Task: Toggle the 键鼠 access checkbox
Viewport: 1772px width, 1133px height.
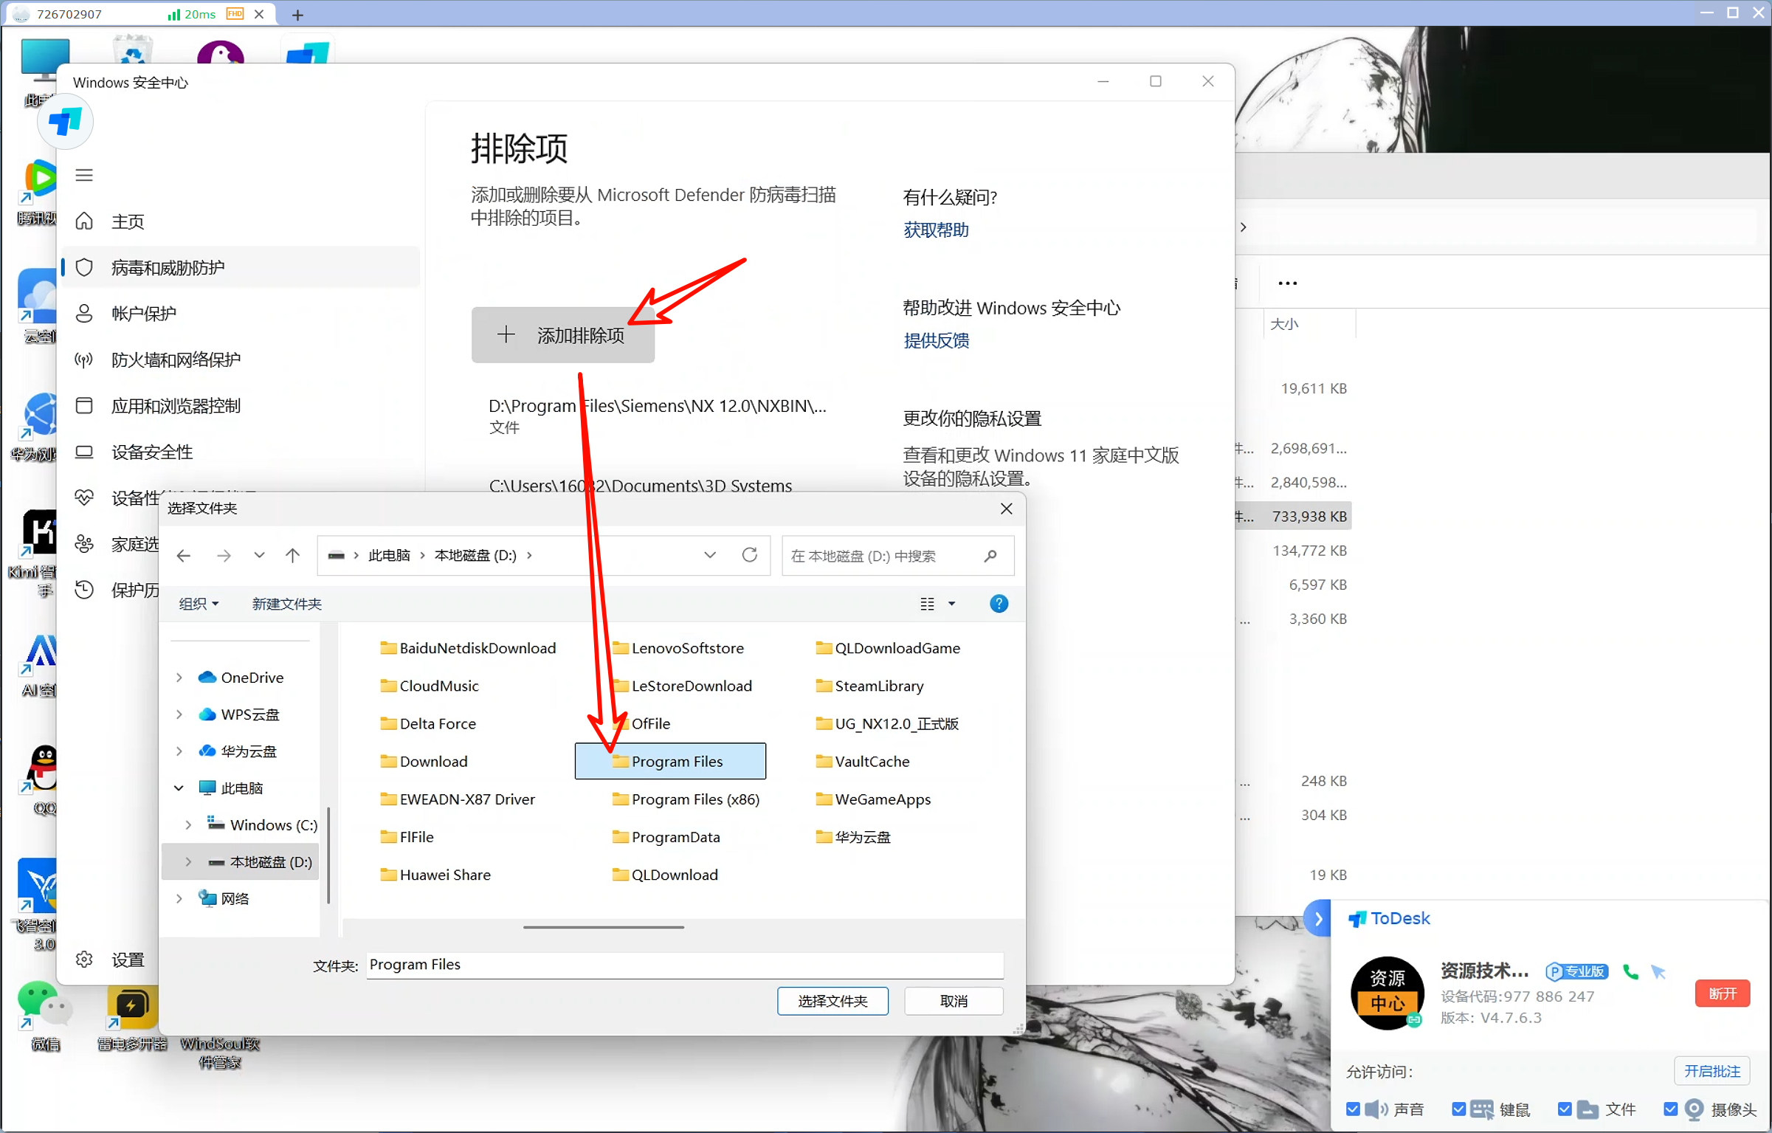Action: 1458,1109
